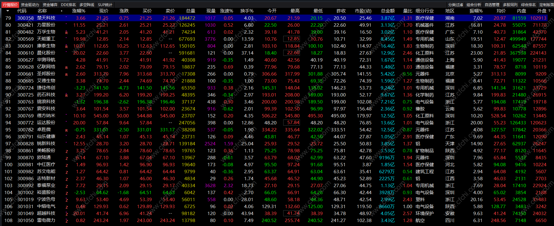554x226 pixels.
Task: Sort by 总量 column header
Action: [190, 11]
